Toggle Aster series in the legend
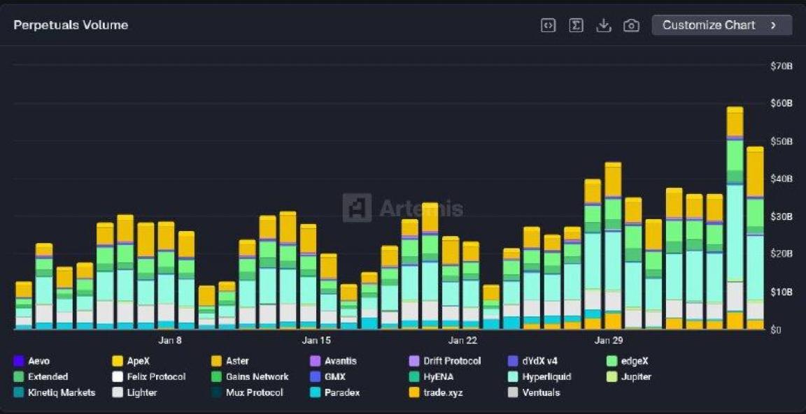 coord(236,361)
